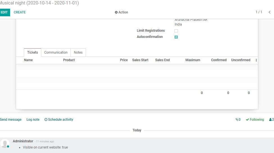
Task: Sort tickets by Price column
Action: tap(124, 60)
